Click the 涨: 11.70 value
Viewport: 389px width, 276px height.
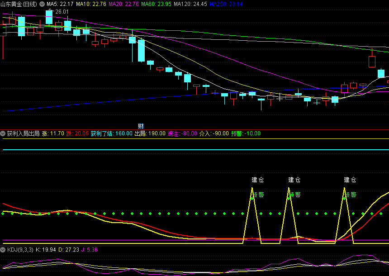pyautogui.click(x=53, y=133)
